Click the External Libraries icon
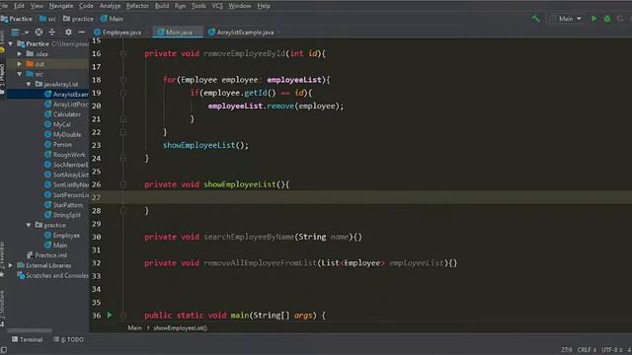The width and height of the screenshot is (632, 355). click(x=21, y=265)
